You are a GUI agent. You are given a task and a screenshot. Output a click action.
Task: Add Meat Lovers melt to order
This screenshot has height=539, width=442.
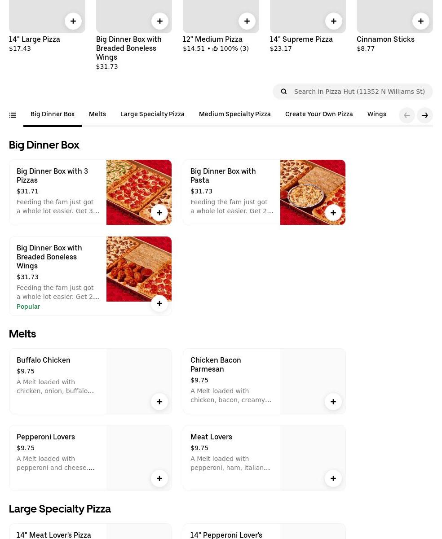pyautogui.click(x=333, y=478)
